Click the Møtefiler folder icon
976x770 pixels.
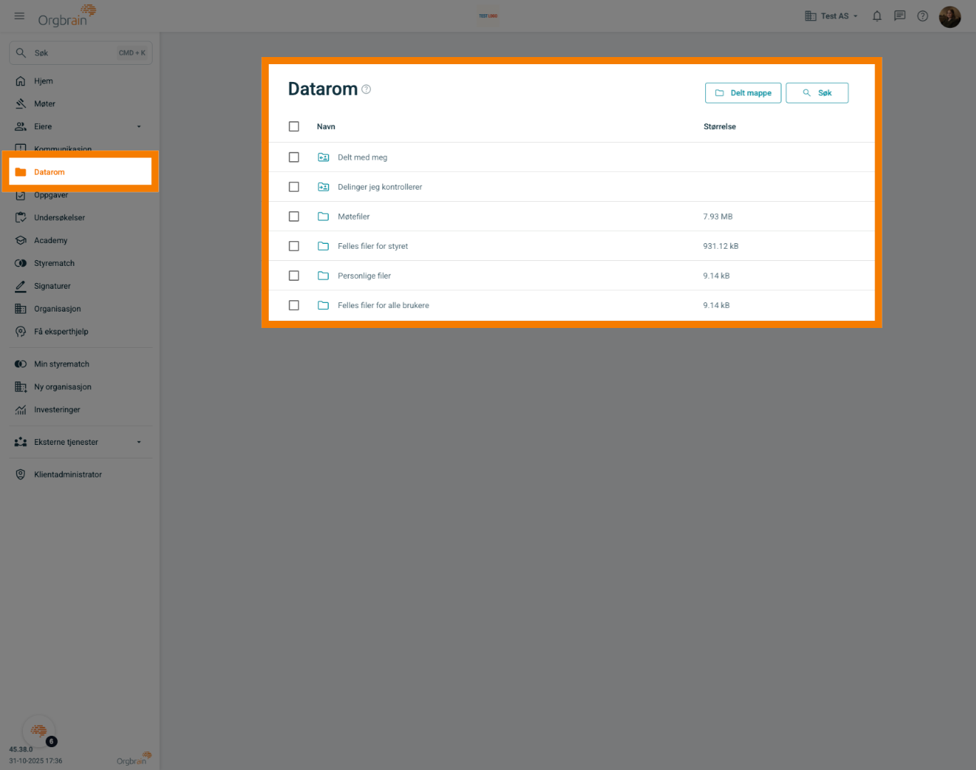(323, 217)
